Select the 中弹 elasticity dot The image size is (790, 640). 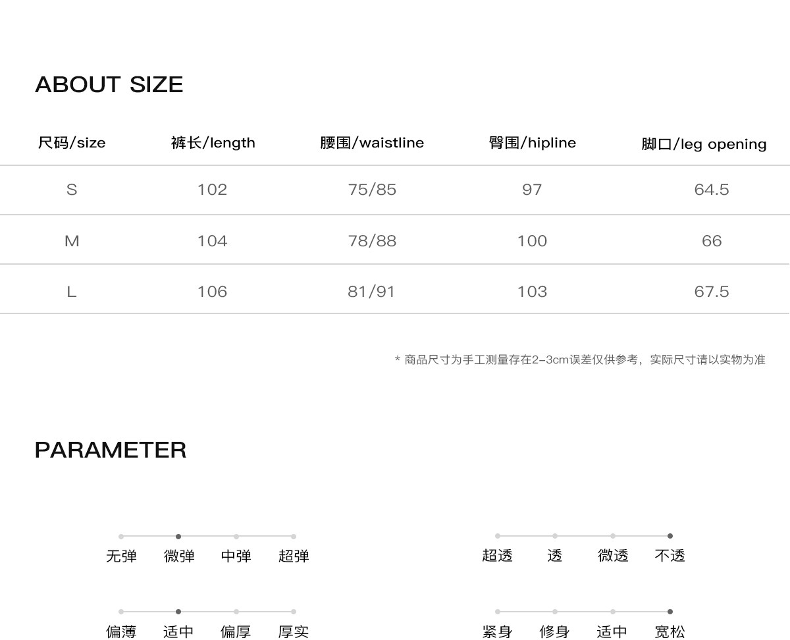coord(236,537)
